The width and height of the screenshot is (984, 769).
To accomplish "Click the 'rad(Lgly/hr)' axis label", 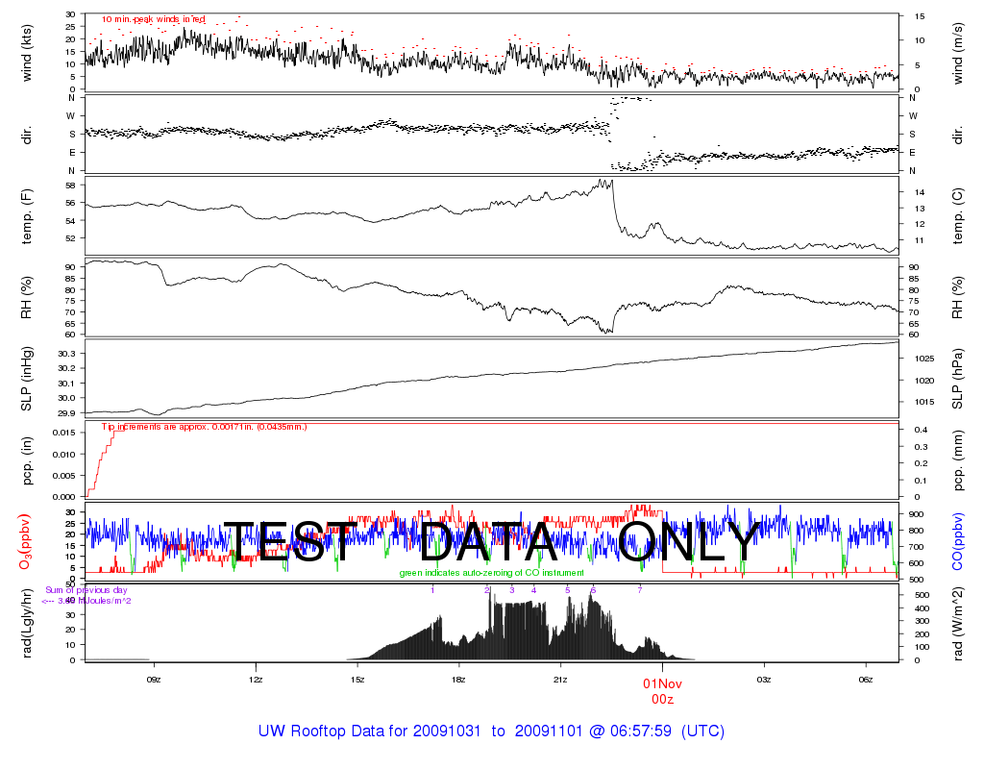I will coord(26,623).
